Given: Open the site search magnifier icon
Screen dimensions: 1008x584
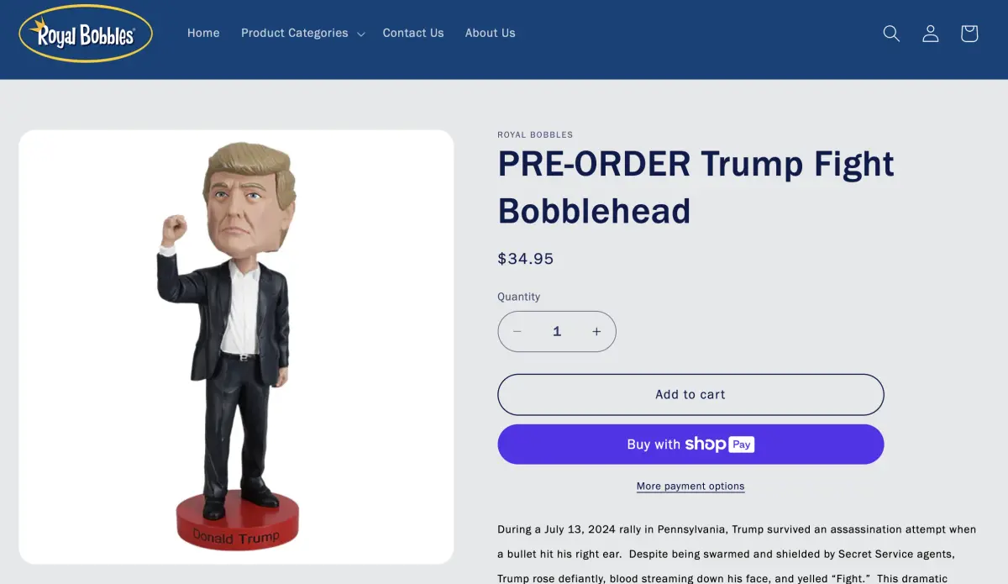Looking at the screenshot, I should pos(891,34).
